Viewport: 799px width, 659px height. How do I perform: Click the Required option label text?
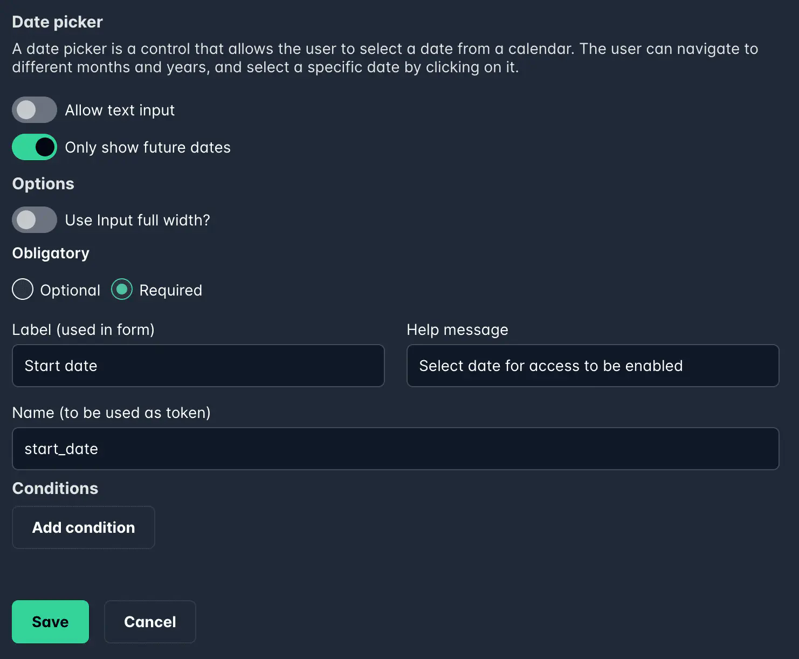click(170, 290)
